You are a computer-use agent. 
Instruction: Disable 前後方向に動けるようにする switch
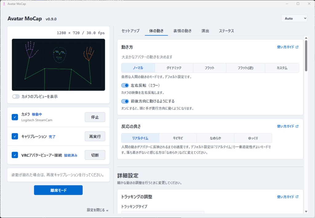[125, 101]
